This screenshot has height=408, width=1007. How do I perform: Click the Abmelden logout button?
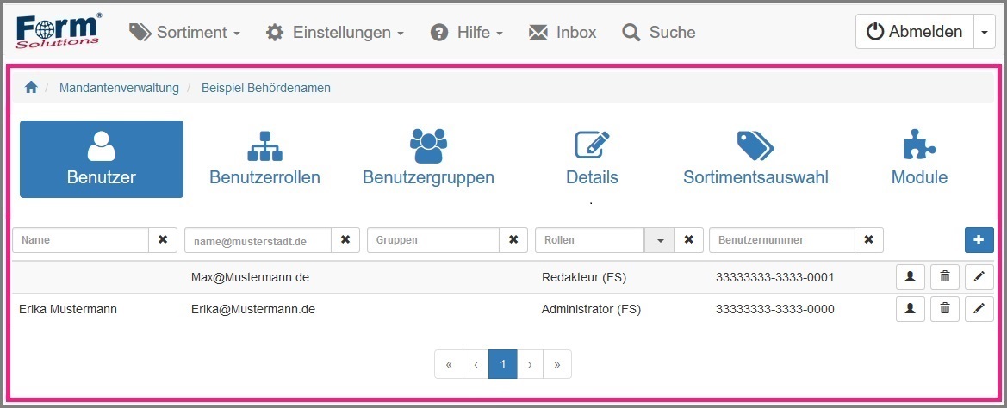(x=915, y=32)
